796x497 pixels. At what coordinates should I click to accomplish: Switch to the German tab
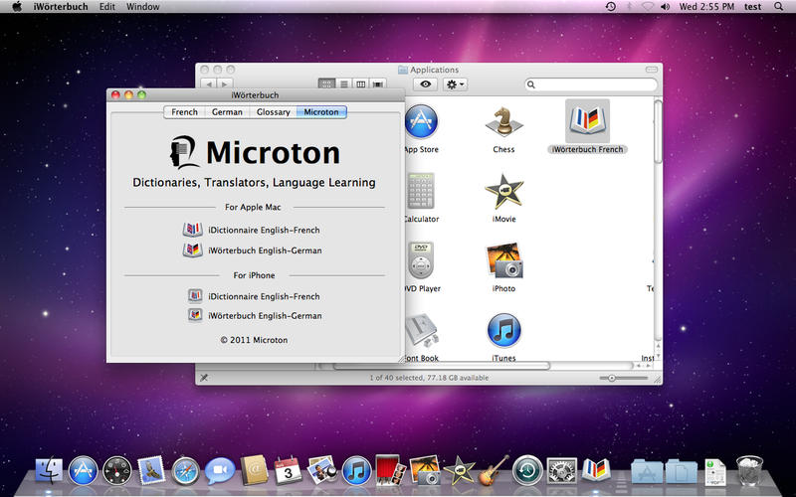click(x=227, y=112)
